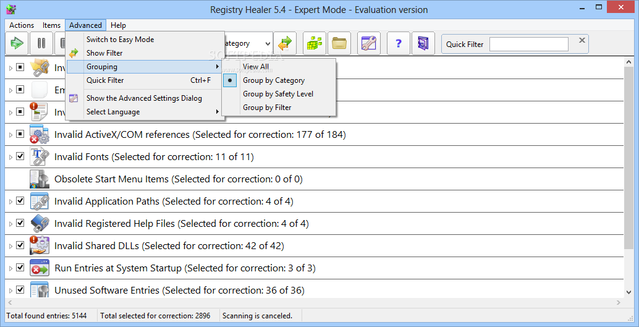
Task: Click the purple book exit icon
Action: click(x=423, y=43)
